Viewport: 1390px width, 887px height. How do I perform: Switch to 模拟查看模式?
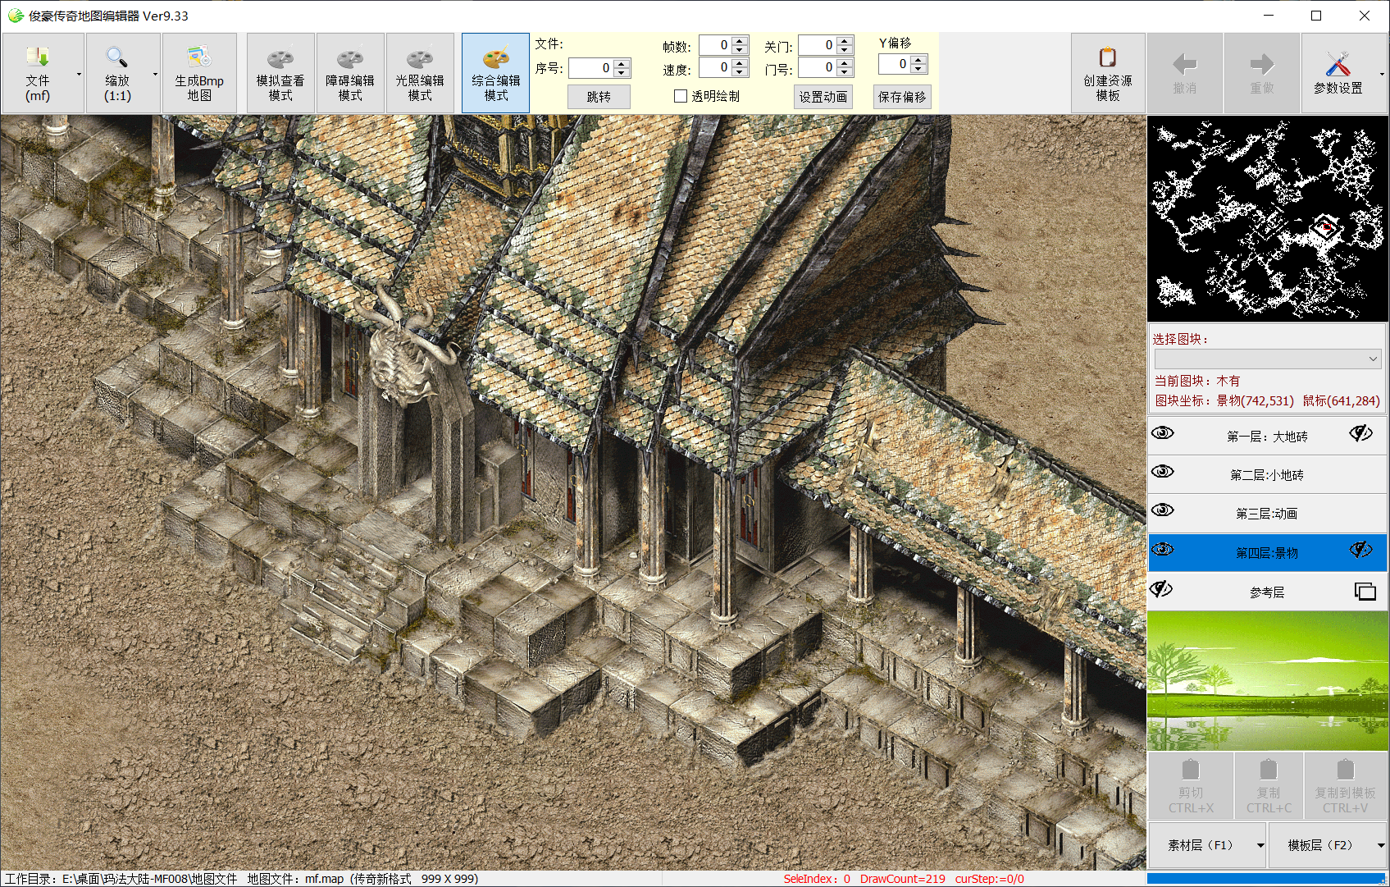point(280,73)
